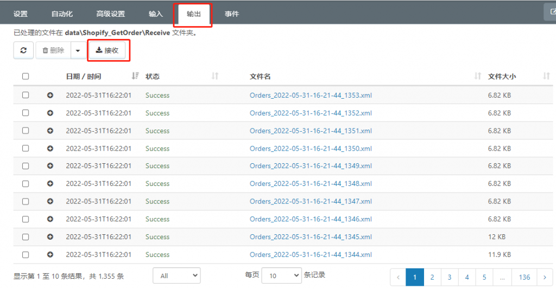This screenshot has width=556, height=289.
Task: Sort by the date/time column icon
Action: (135, 76)
